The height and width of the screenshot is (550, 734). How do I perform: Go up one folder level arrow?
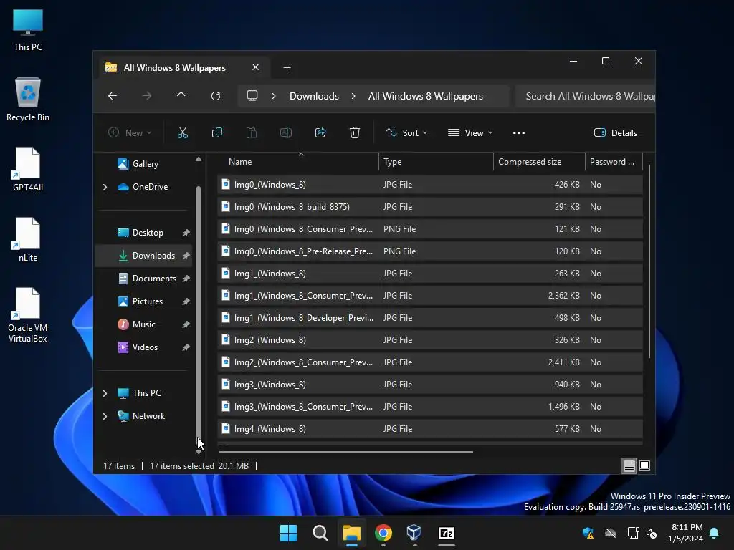tap(181, 96)
